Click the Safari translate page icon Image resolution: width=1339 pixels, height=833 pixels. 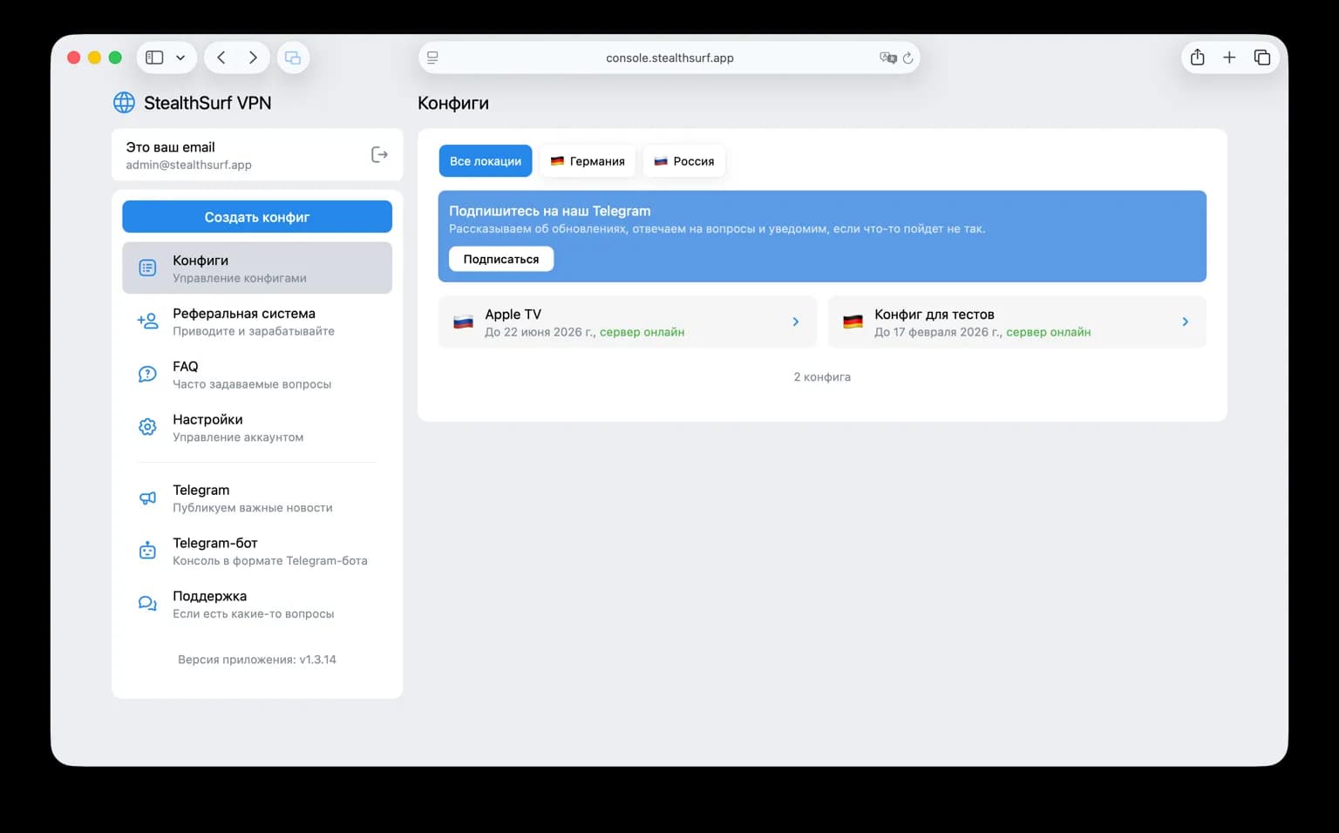(x=887, y=58)
